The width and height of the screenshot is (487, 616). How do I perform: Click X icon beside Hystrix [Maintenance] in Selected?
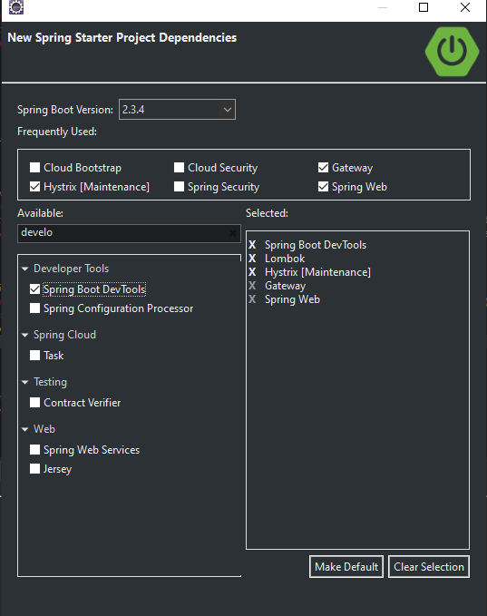pos(252,272)
